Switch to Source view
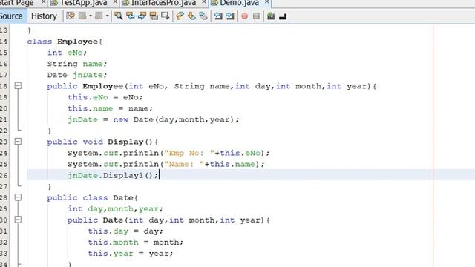This screenshot has height=267, width=475. [x=11, y=16]
